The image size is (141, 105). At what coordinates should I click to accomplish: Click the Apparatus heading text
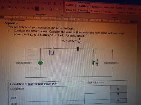coord(11,23)
